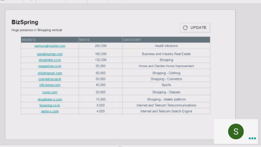Click the refresh arrow icon beside UPDATE

tap(185, 28)
